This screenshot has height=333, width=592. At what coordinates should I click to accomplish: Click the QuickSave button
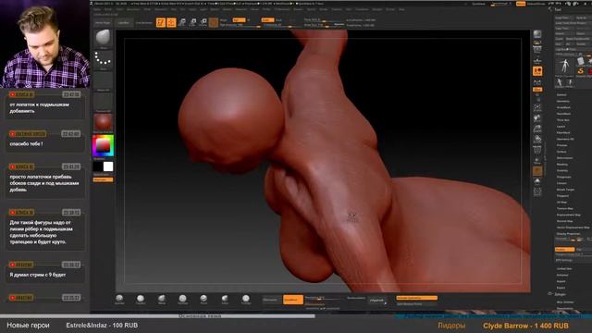478,4
